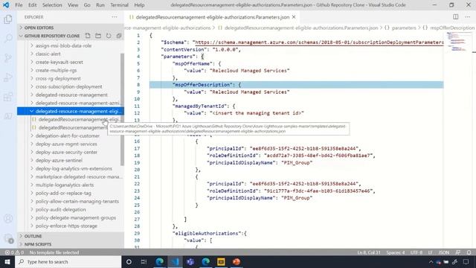Open the Run menu
This screenshot has width=476, height=268.
(x=100, y=5)
